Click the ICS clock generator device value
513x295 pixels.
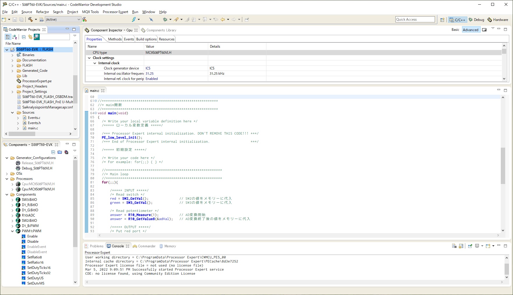click(148, 68)
